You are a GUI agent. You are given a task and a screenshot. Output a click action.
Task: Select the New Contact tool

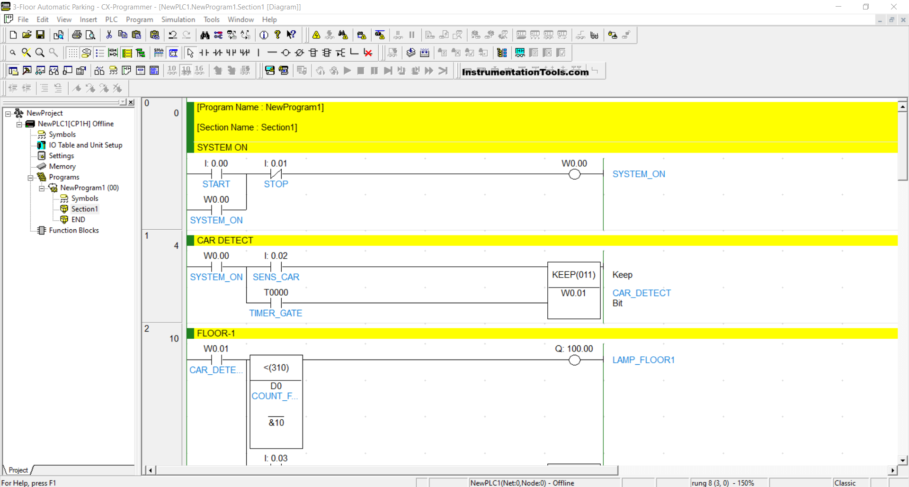pos(204,53)
